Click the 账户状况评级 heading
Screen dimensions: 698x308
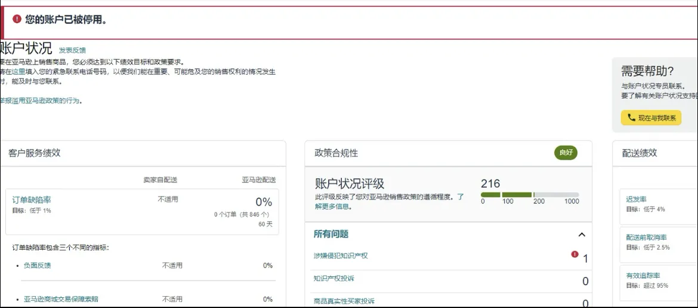click(x=350, y=183)
